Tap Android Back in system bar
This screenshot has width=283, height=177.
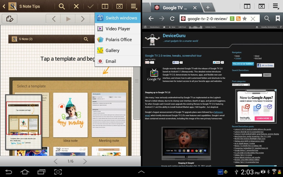tap(8, 172)
